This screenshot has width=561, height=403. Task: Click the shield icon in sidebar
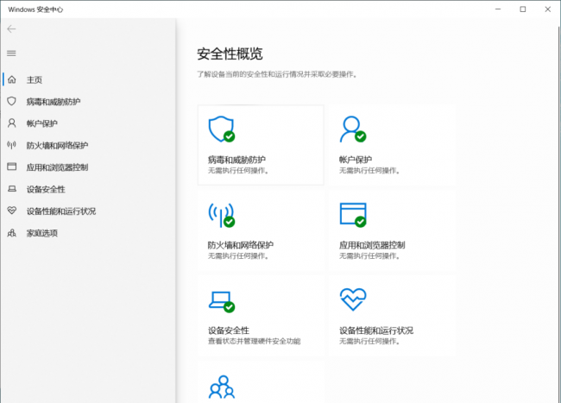12,101
